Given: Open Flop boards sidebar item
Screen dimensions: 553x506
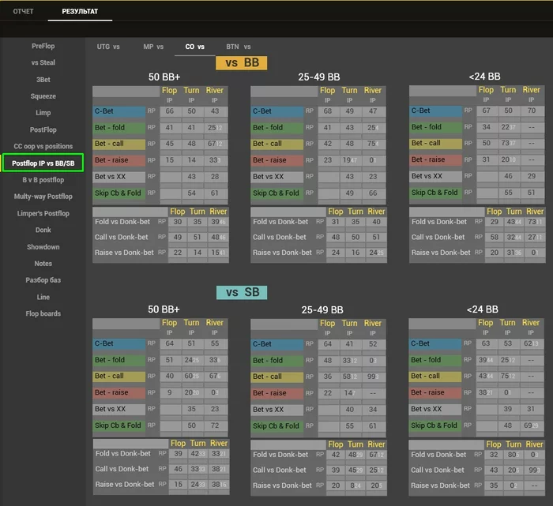Looking at the screenshot, I should point(43,313).
